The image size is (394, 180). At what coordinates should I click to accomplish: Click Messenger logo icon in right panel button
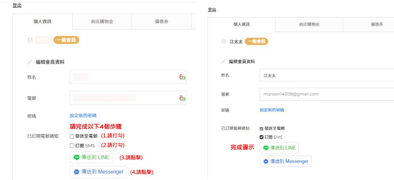click(266, 161)
